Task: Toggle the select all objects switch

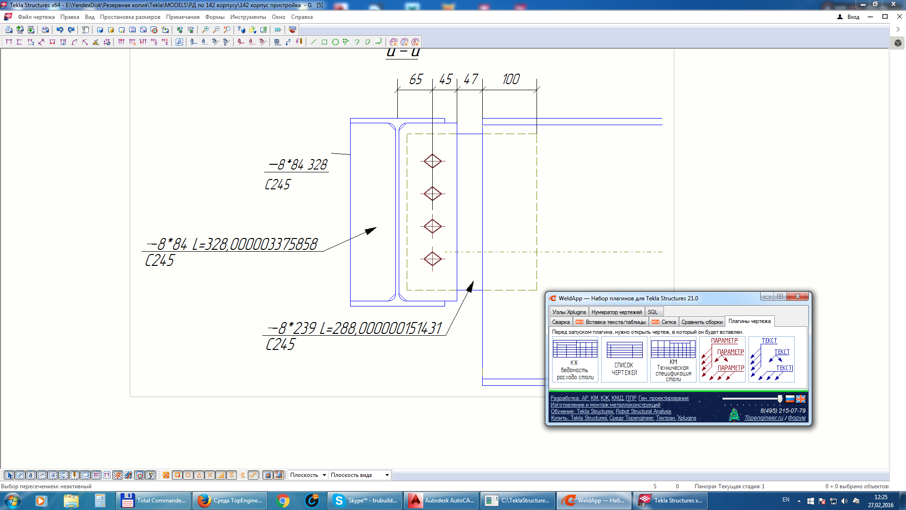Action: (9, 475)
